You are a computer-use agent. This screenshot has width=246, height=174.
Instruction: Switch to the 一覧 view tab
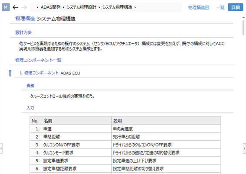(x=220, y=7)
